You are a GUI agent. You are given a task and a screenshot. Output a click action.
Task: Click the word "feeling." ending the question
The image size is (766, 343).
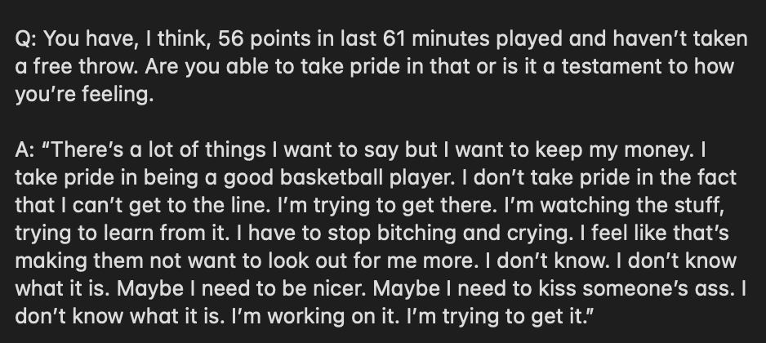coord(118,95)
